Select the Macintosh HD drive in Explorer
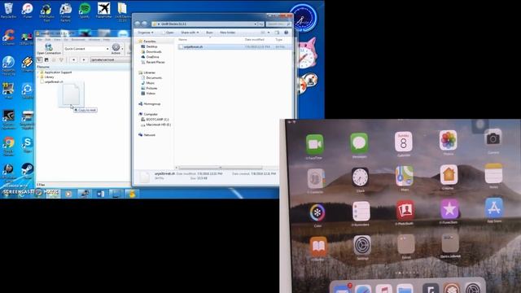 [x=158, y=125]
